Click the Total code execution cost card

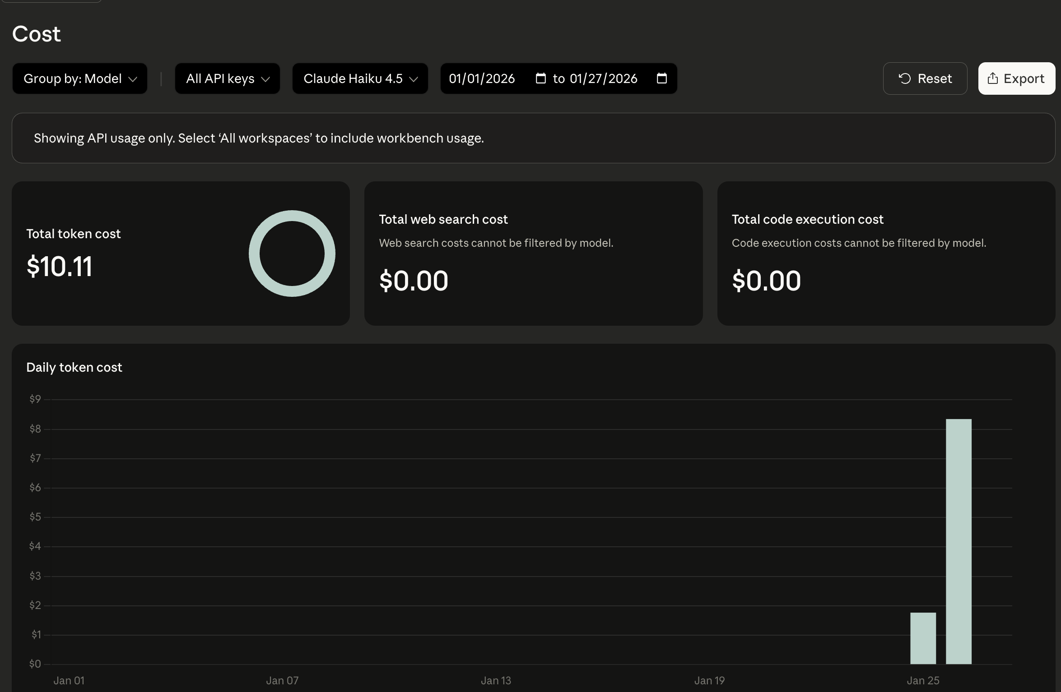(886, 254)
